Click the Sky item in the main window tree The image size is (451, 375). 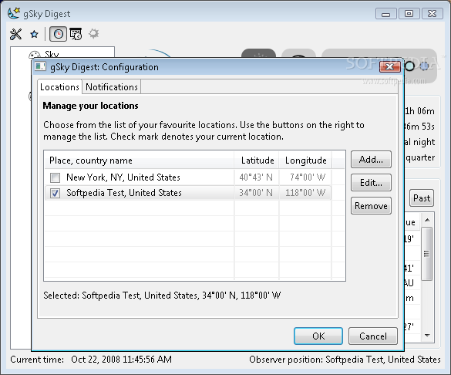click(52, 54)
